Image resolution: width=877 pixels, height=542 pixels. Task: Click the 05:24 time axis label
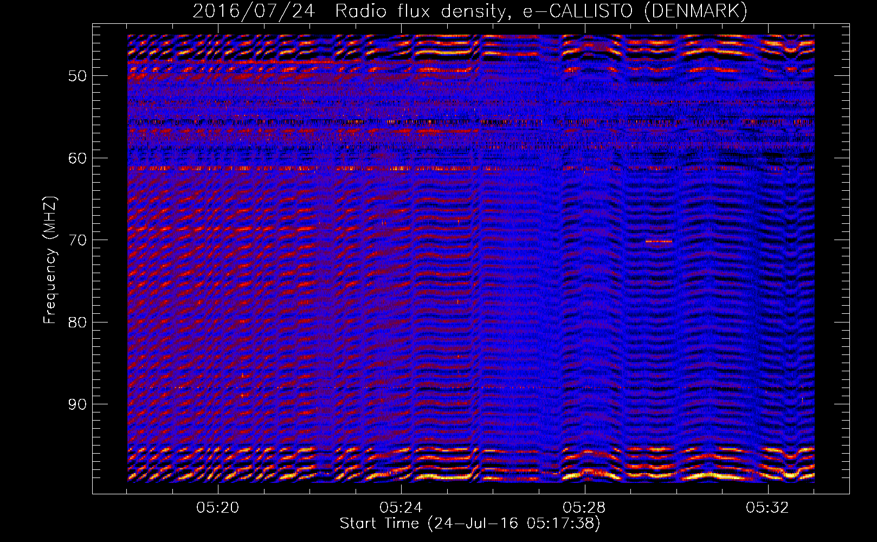(401, 508)
